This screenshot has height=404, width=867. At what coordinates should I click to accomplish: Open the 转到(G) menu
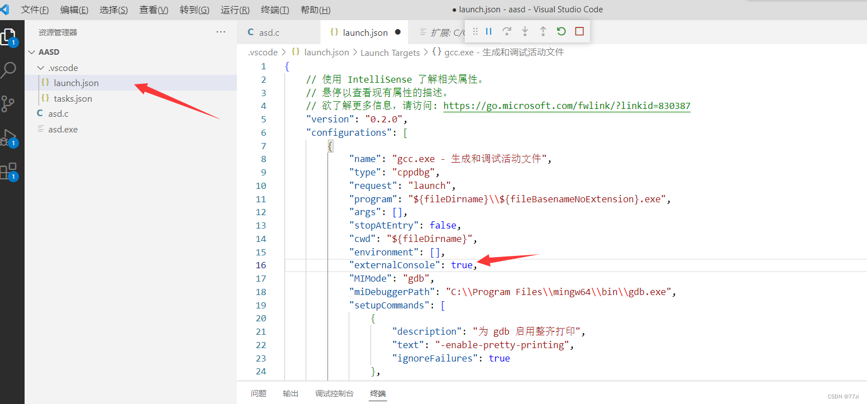click(x=194, y=9)
